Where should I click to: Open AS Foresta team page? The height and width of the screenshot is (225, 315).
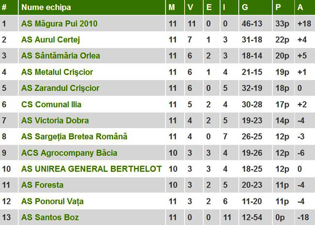[43, 185]
